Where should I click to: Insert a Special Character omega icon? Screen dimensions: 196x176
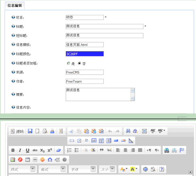point(50,160)
